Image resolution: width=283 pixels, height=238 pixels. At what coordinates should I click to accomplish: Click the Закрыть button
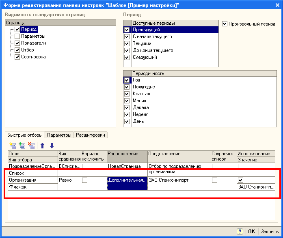tap(270, 231)
